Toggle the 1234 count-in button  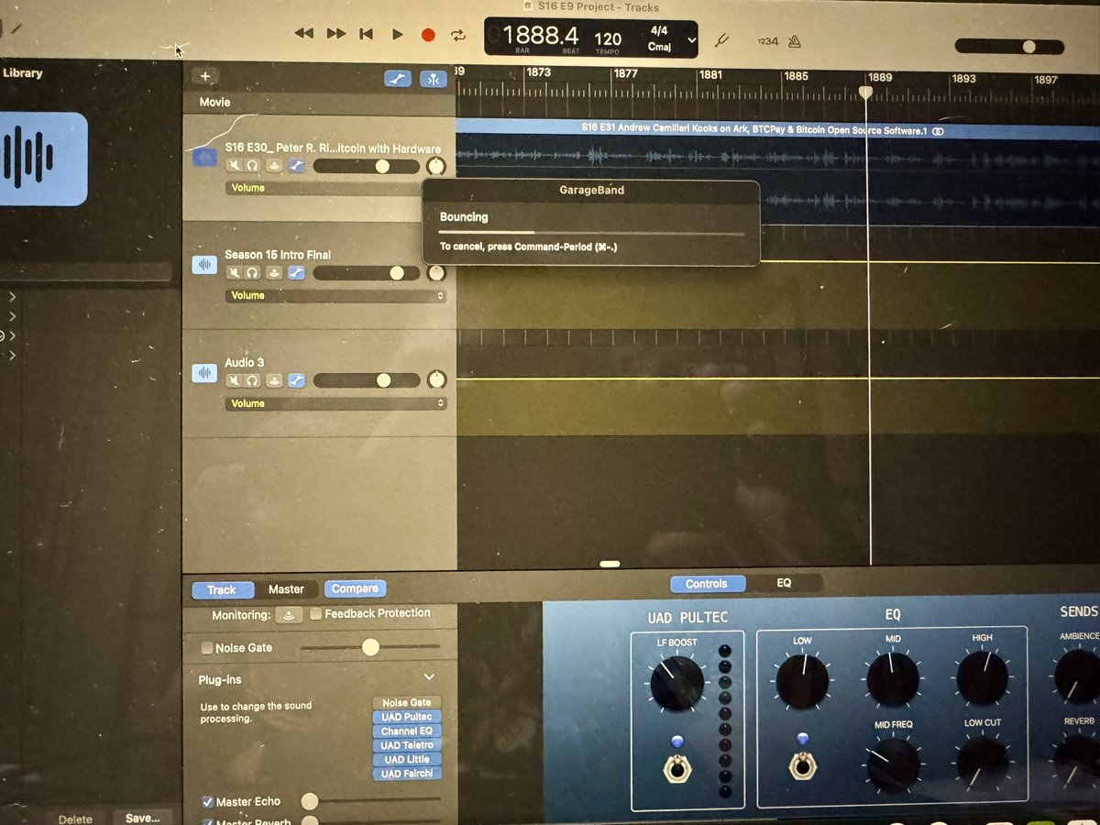(766, 41)
